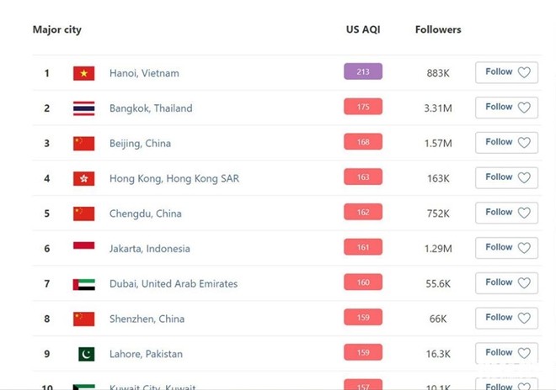This screenshot has height=390, width=556.
Task: Click the China flag beside Shenzhen
Action: [x=83, y=319]
